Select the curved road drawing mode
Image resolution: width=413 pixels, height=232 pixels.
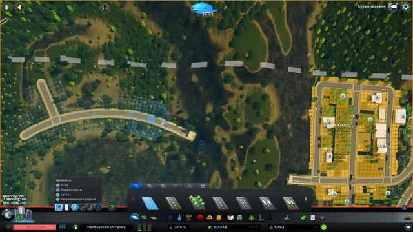[x=83, y=208]
